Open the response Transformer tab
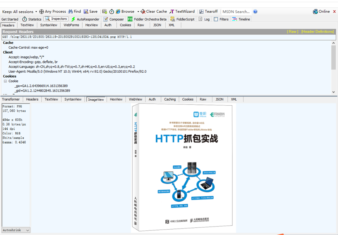The height and width of the screenshot is (235, 338). 11,100
